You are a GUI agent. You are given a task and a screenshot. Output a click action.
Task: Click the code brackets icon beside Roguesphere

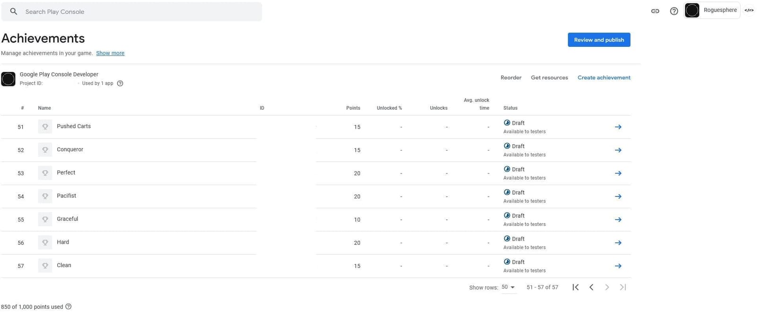point(749,10)
